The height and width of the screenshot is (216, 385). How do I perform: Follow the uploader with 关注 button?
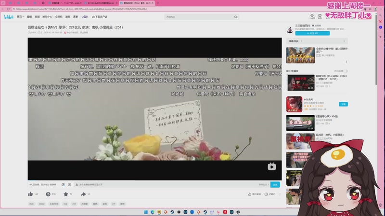coord(312,33)
